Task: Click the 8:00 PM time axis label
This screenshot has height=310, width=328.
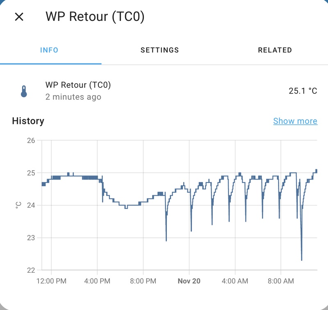Action: [x=143, y=281]
